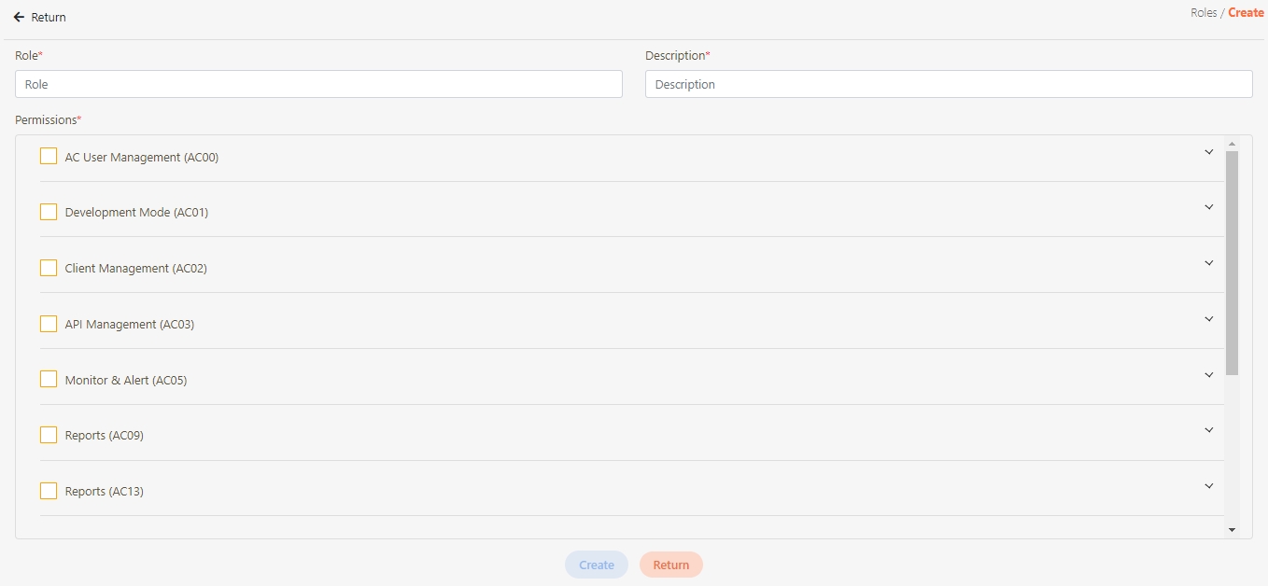The width and height of the screenshot is (1268, 586).
Task: Tick the AC User Management (AC00) checkbox
Action: (x=49, y=157)
